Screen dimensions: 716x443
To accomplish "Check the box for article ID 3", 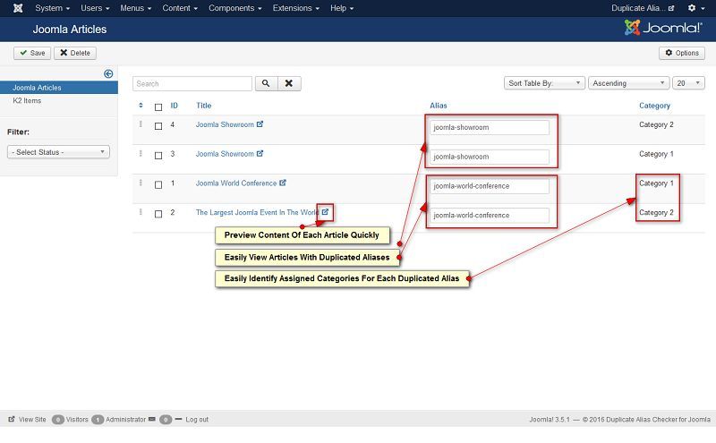I will [158, 156].
